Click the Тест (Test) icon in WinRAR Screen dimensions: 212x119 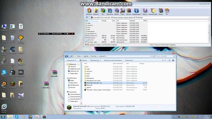click(103, 12)
